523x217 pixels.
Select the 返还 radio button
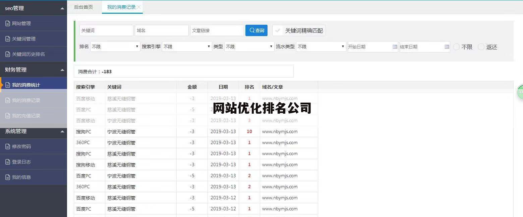pyautogui.click(x=481, y=47)
